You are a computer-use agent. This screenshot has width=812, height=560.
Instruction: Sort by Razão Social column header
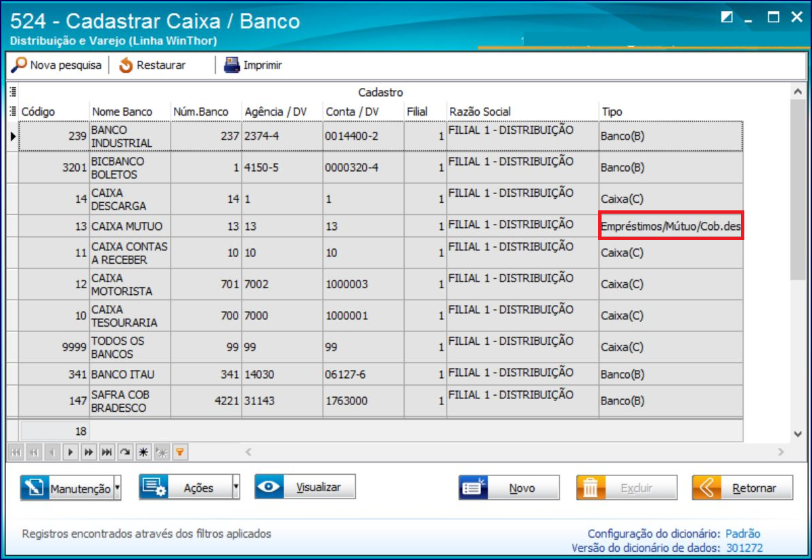tap(522, 112)
